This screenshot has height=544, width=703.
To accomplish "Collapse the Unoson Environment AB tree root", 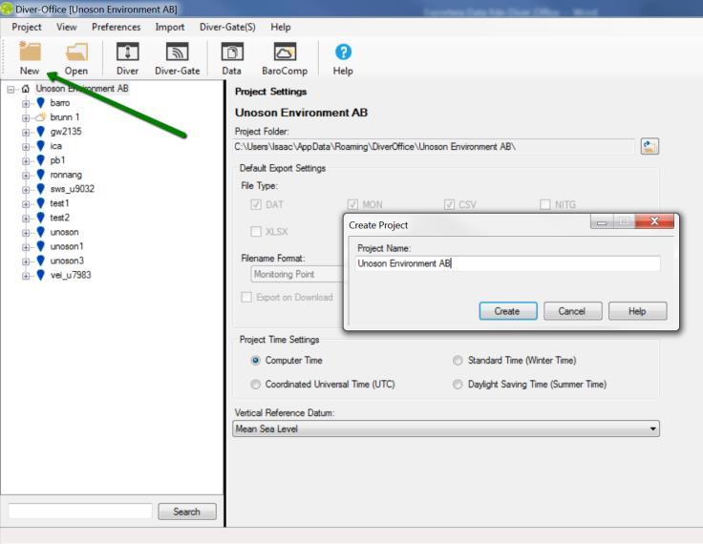I will click(x=11, y=90).
